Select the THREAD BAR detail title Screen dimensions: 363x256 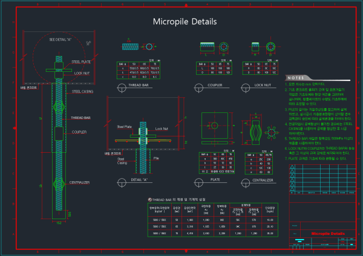click(139, 85)
